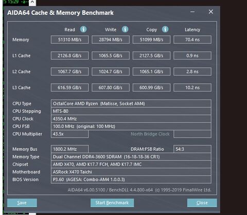Click the L3 Cache row label

[22, 88]
